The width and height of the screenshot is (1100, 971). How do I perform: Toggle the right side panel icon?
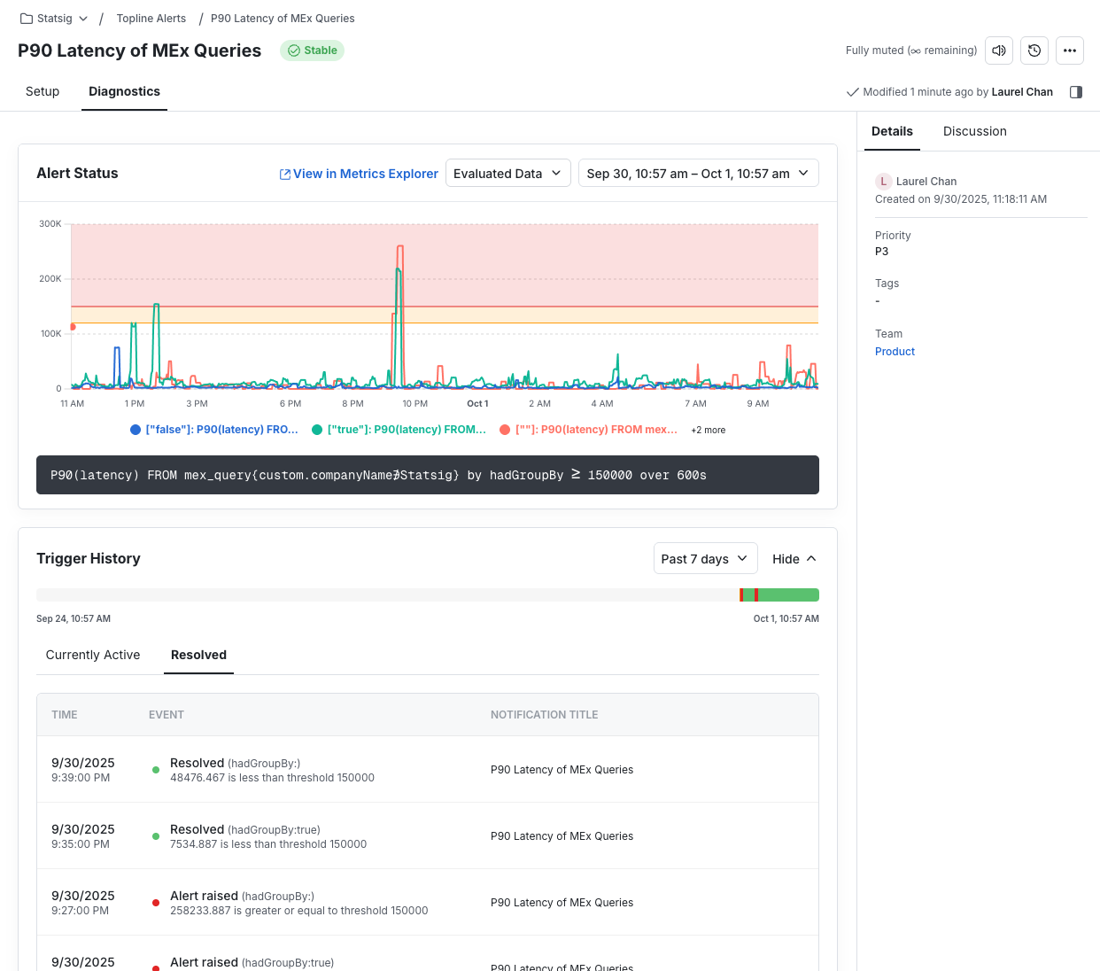1076,92
